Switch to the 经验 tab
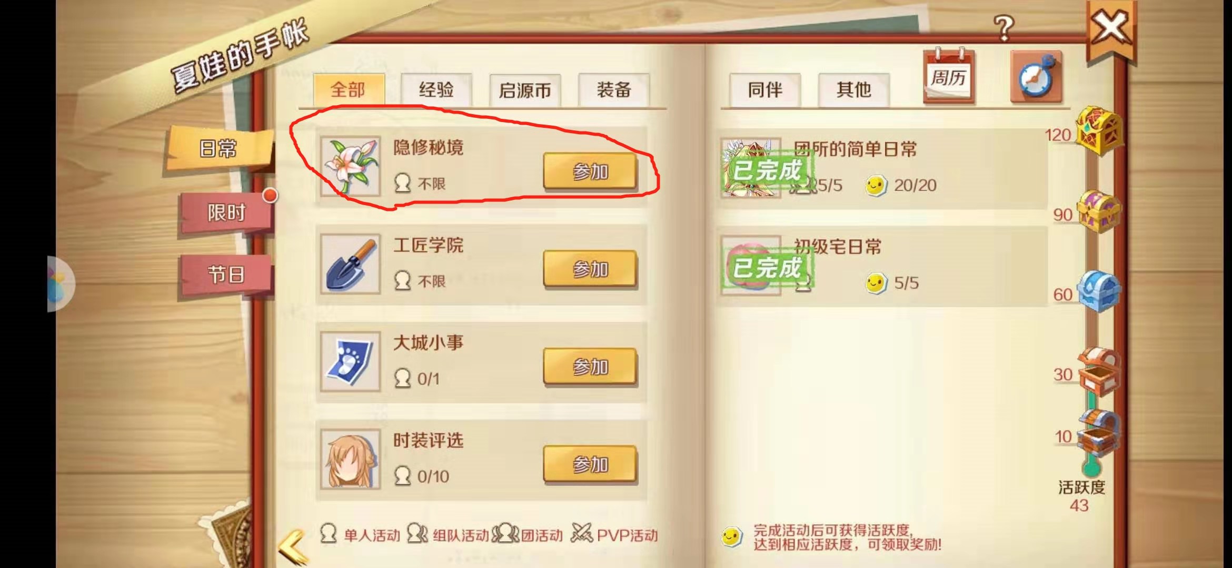The height and width of the screenshot is (568, 1232). 436,89
